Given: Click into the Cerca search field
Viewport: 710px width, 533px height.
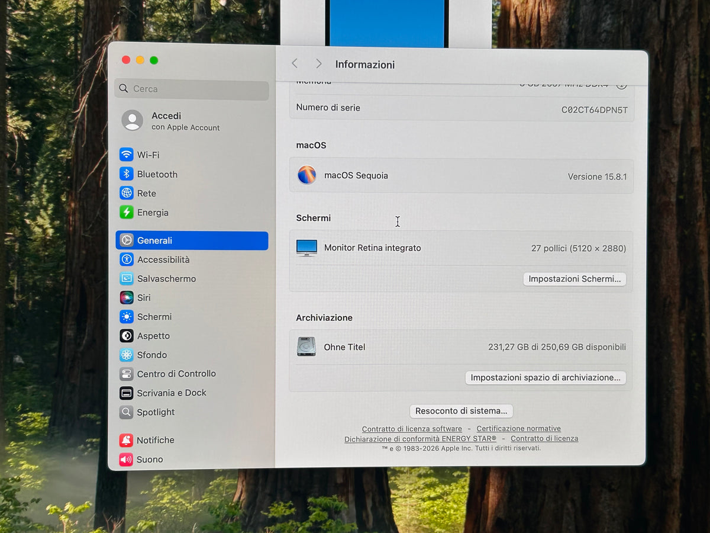Looking at the screenshot, I should tap(192, 89).
